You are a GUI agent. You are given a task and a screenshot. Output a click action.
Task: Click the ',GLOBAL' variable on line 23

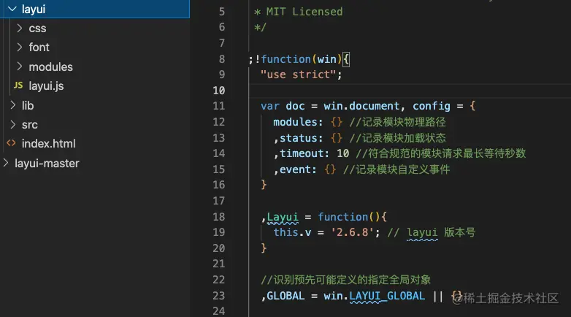point(283,296)
